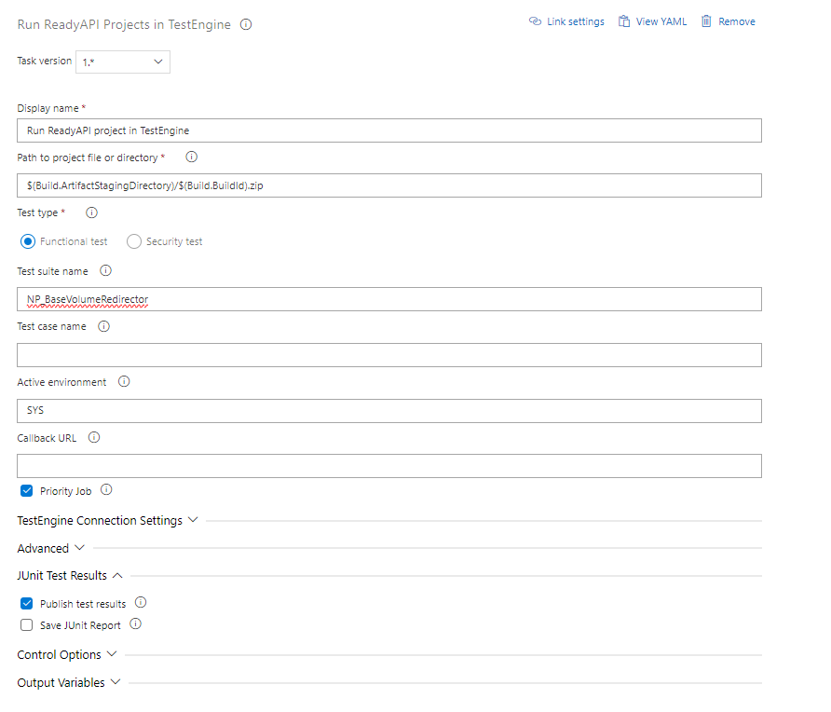Click info icon beside task title
Screen dimensions: 831x712
click(x=246, y=25)
